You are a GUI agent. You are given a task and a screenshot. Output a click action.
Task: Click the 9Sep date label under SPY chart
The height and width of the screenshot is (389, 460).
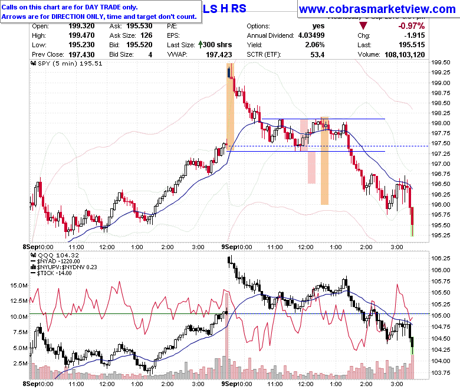(229, 247)
